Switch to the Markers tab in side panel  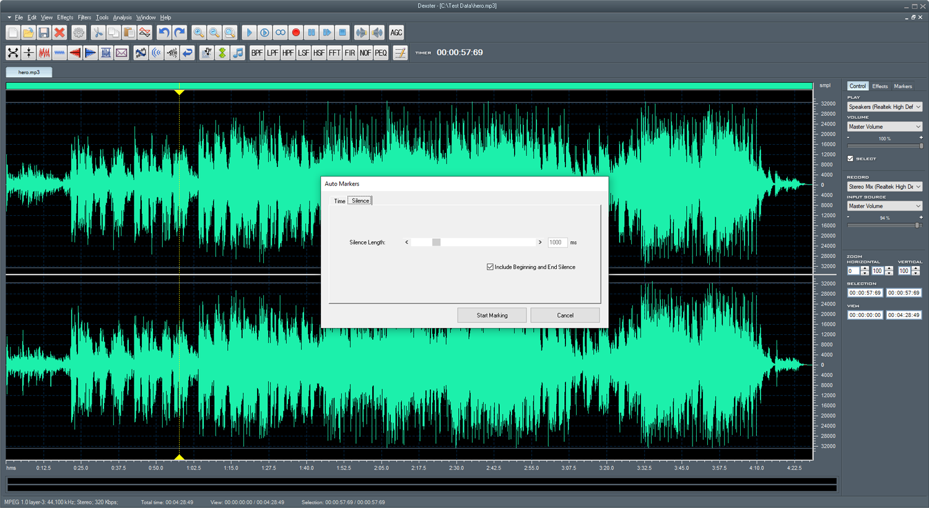[x=902, y=87]
